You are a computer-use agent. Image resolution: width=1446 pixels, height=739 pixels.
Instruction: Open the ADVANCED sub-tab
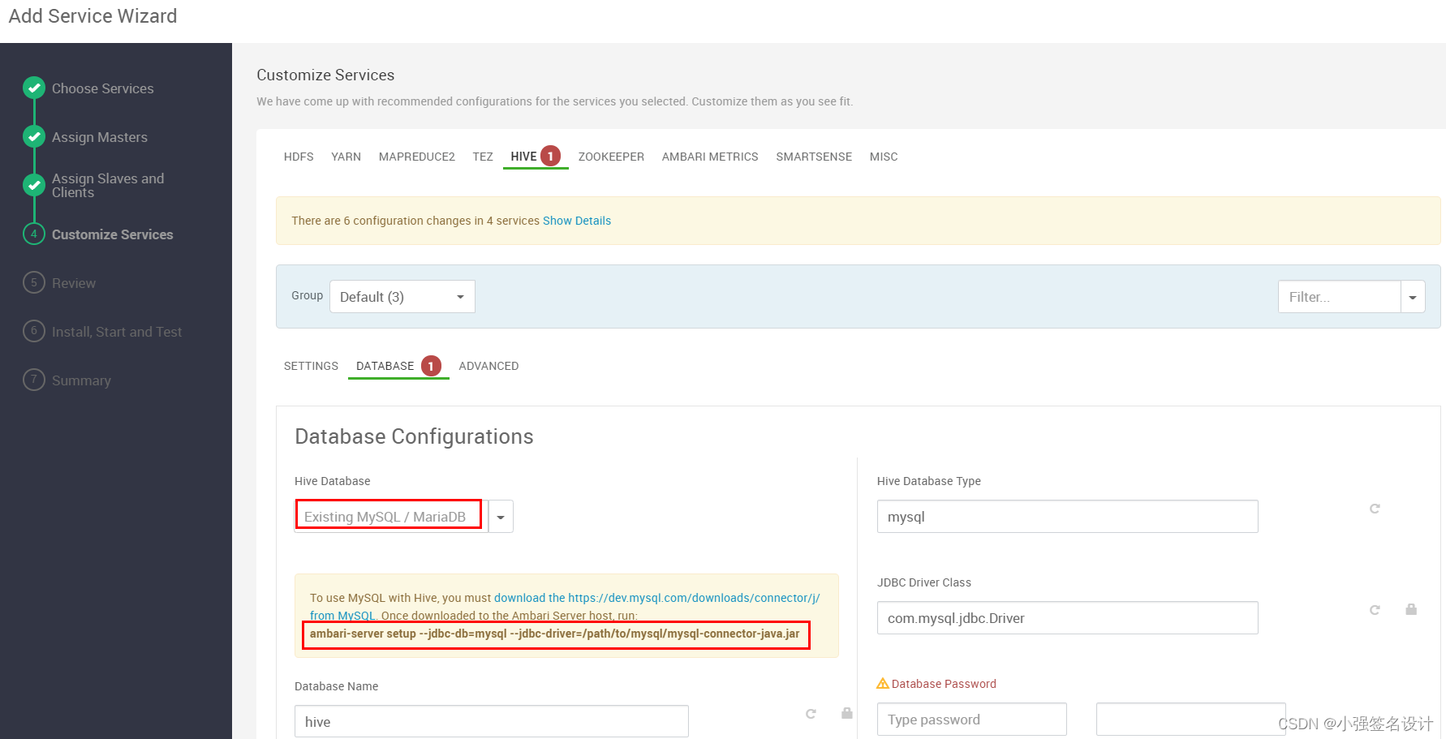click(488, 366)
